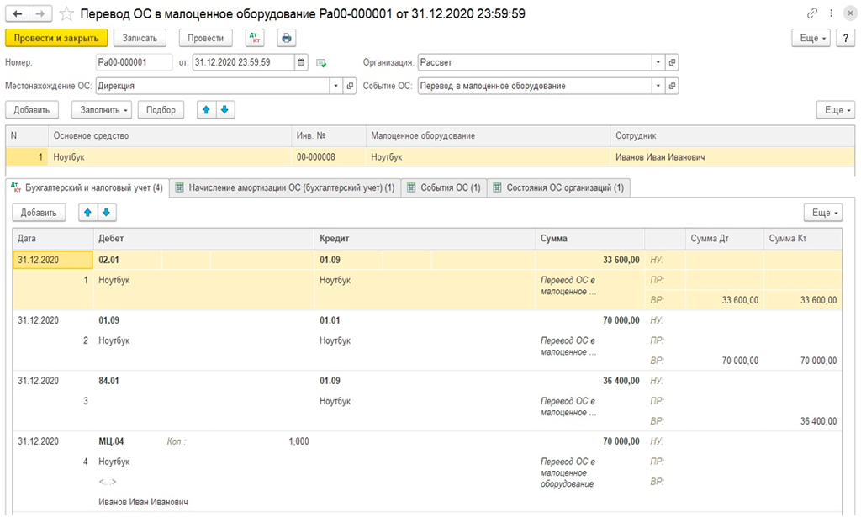Open the Еще menu above the postings table

[823, 213]
